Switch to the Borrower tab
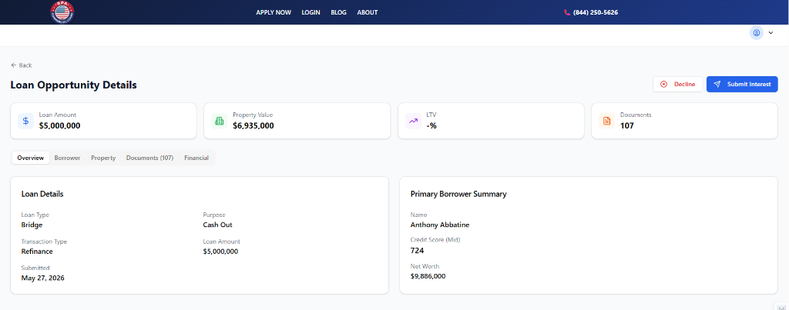The width and height of the screenshot is (789, 310). coord(68,158)
